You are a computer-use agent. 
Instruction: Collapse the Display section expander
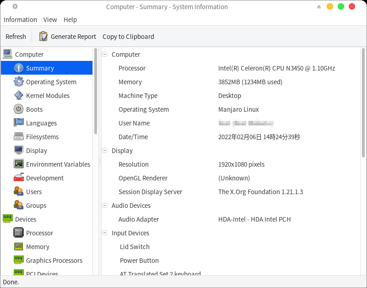click(x=105, y=151)
